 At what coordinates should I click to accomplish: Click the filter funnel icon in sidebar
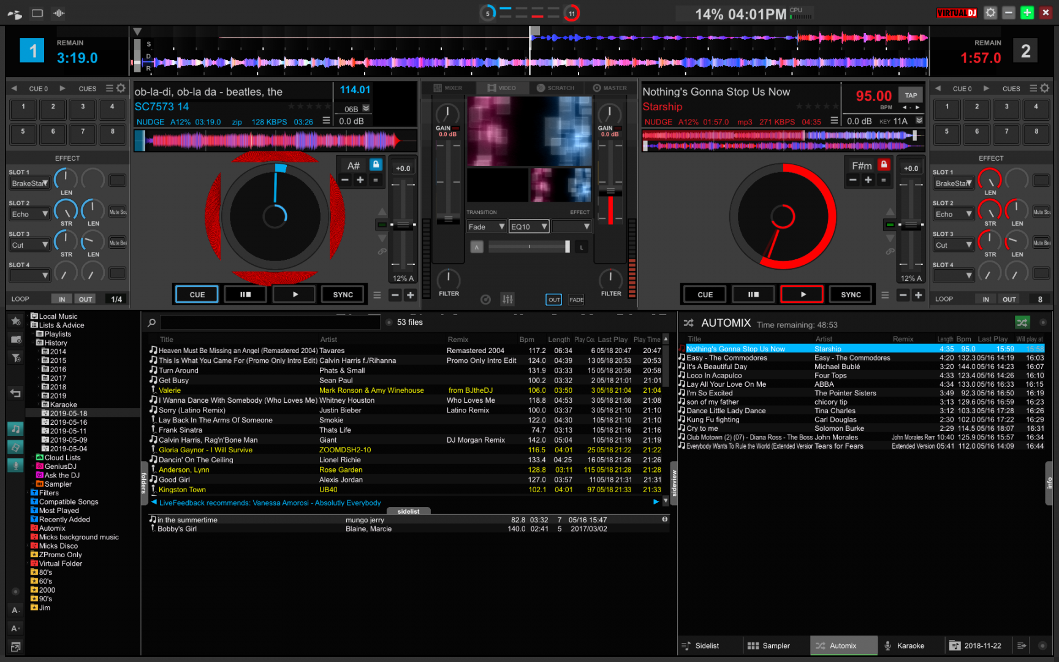point(16,357)
